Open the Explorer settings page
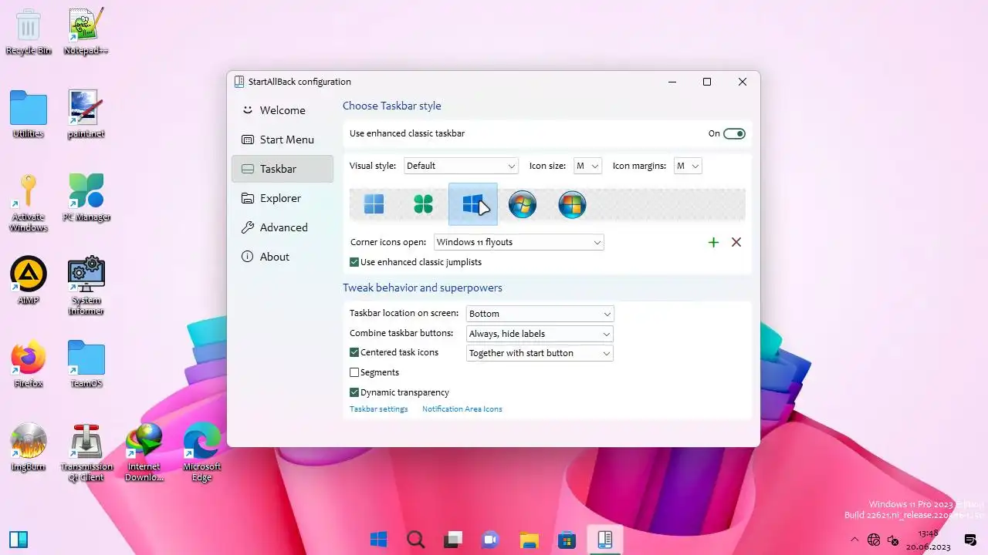Screen dimensions: 988x555 (x=283, y=198)
